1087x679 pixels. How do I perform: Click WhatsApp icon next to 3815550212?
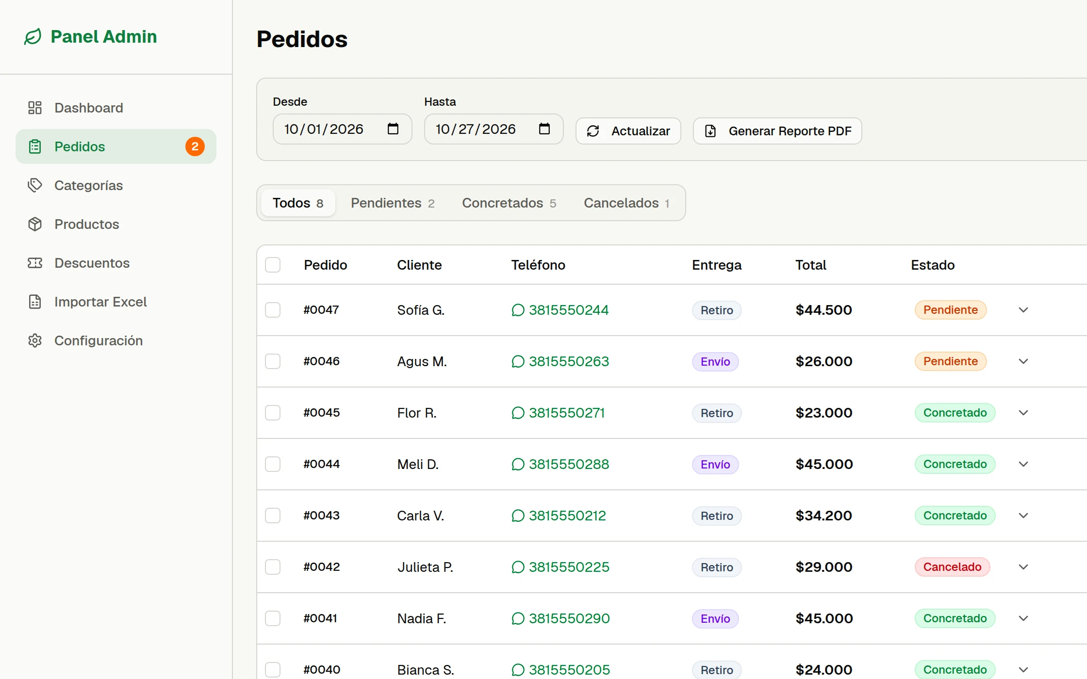(x=518, y=516)
